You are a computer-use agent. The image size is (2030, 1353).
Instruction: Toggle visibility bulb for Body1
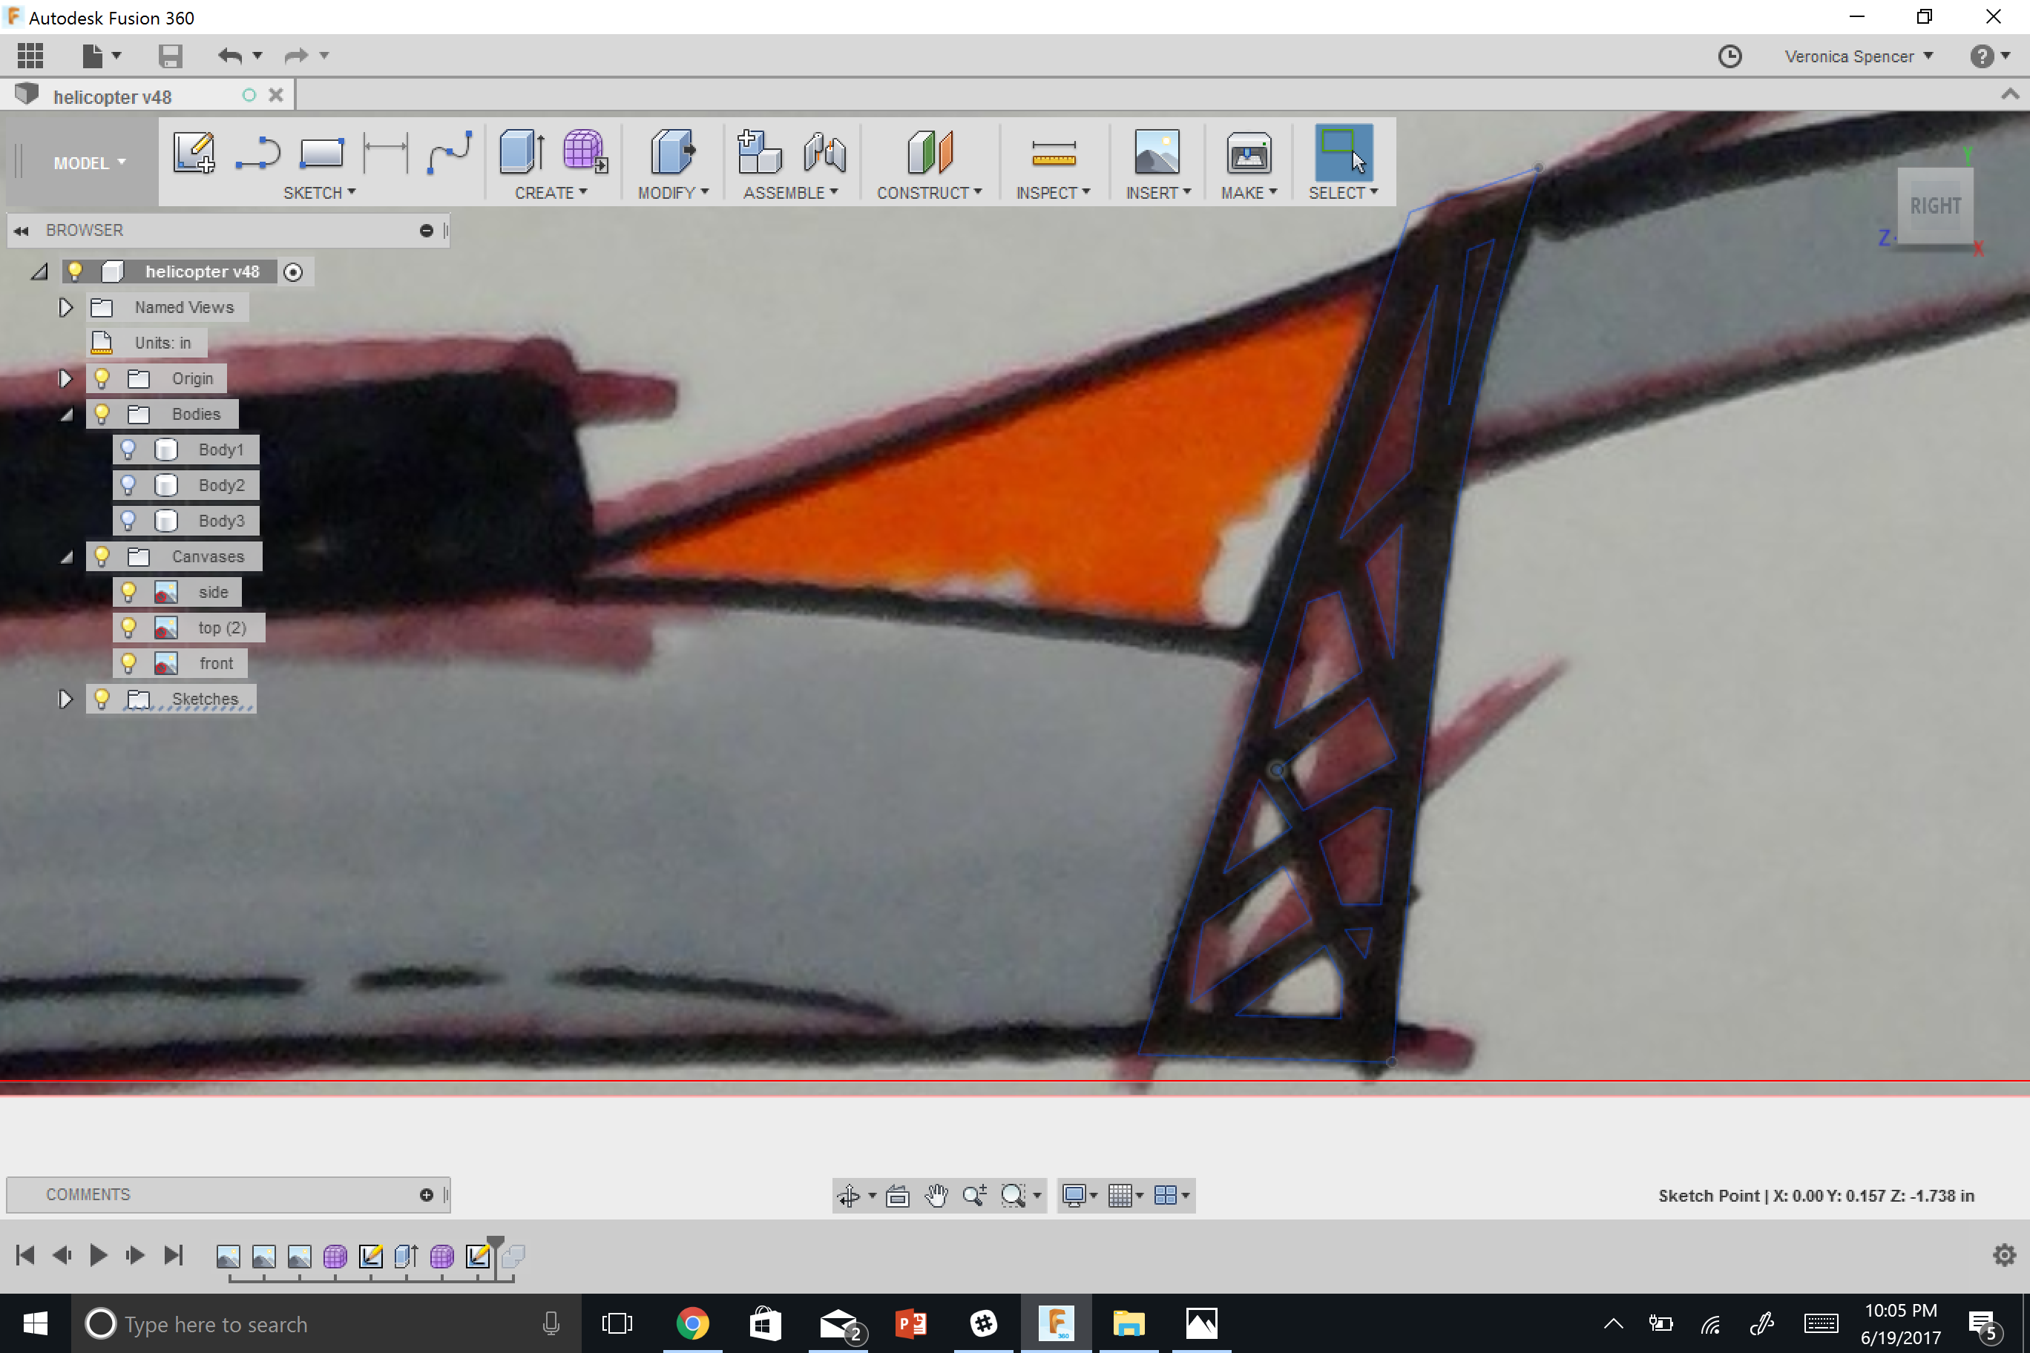point(128,450)
